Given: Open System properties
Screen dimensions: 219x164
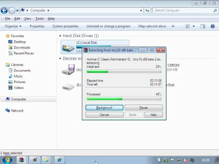Looking at the screenshot, I should (65, 26).
